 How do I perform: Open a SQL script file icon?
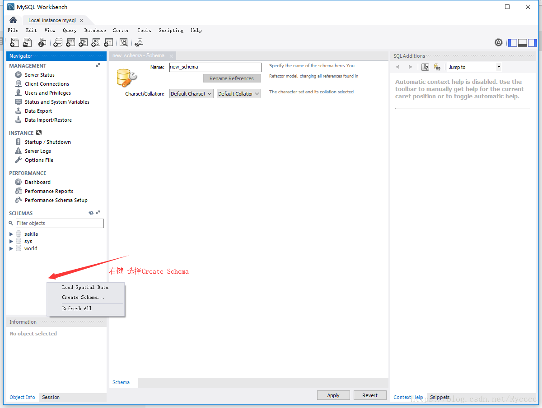pos(28,42)
